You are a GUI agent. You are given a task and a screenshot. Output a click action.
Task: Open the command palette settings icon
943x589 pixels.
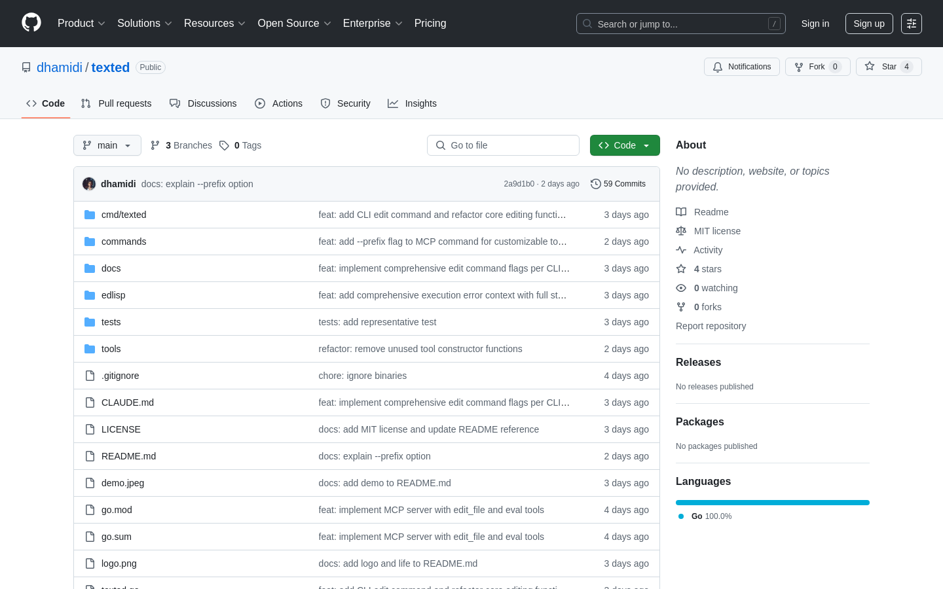[912, 24]
